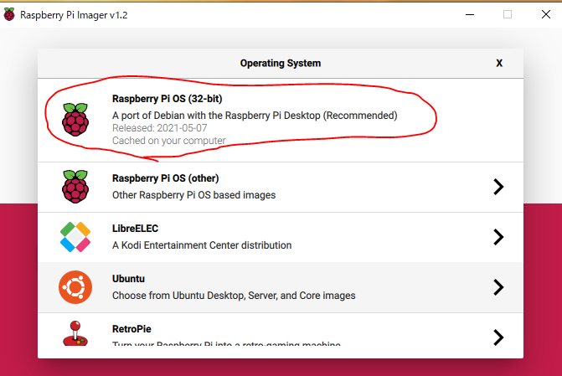Click the RetroPie joystick icon

[x=75, y=333]
